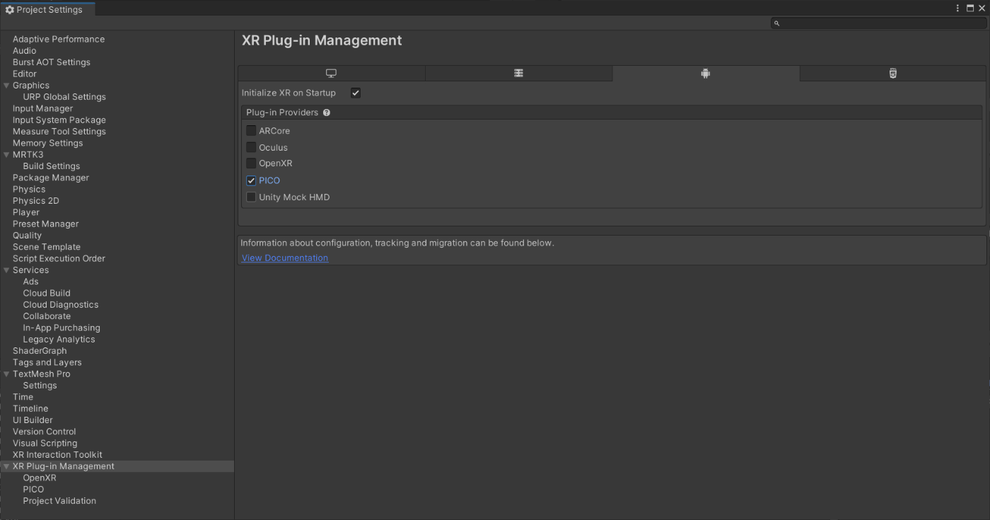Select Burst AOT Settings
This screenshot has height=520, width=990.
point(52,62)
